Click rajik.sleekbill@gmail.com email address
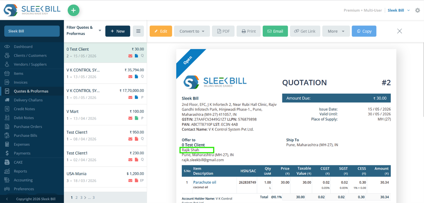The image size is (424, 203). (x=203, y=160)
